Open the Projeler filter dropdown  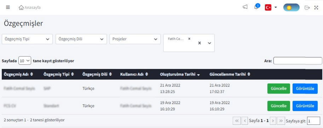(x=135, y=39)
